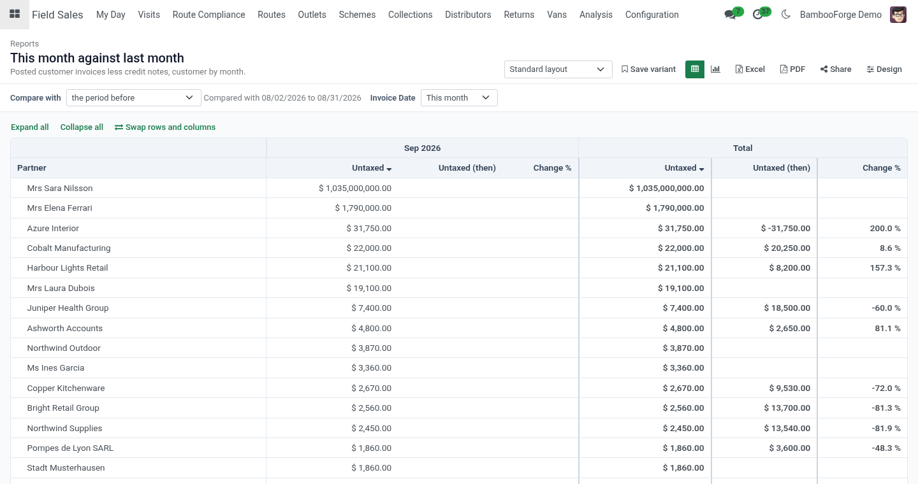The width and height of the screenshot is (918, 484).
Task: Open the activities clock icon
Action: click(761, 14)
